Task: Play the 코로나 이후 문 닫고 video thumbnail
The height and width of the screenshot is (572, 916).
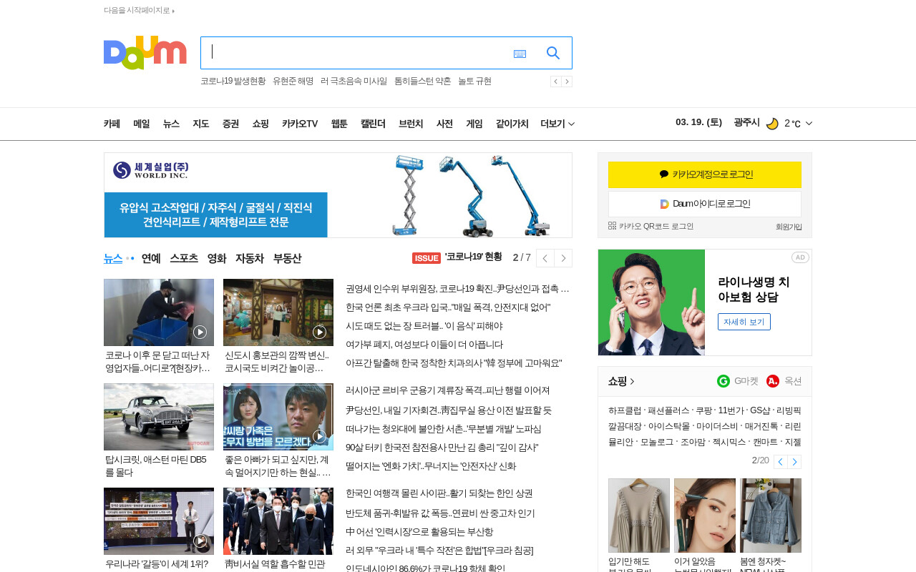Action: [x=159, y=312]
